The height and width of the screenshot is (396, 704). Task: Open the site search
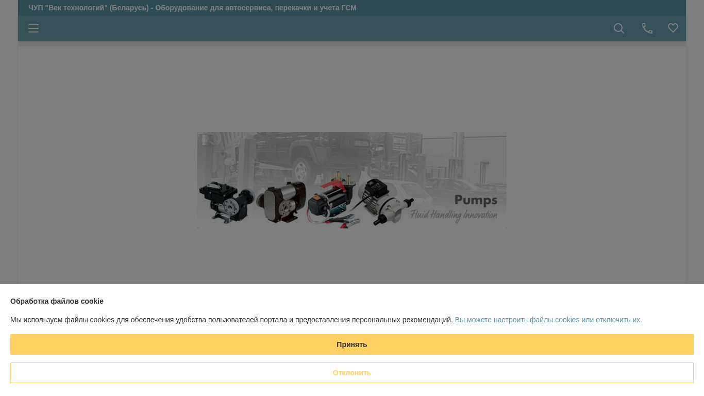click(619, 28)
